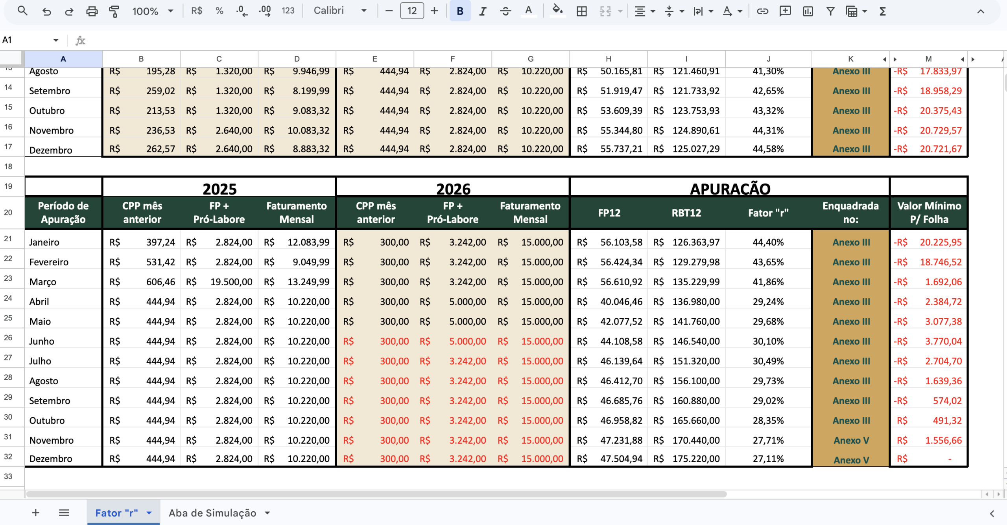Decrease font size with minus button
This screenshot has width=1007, height=525.
click(389, 11)
